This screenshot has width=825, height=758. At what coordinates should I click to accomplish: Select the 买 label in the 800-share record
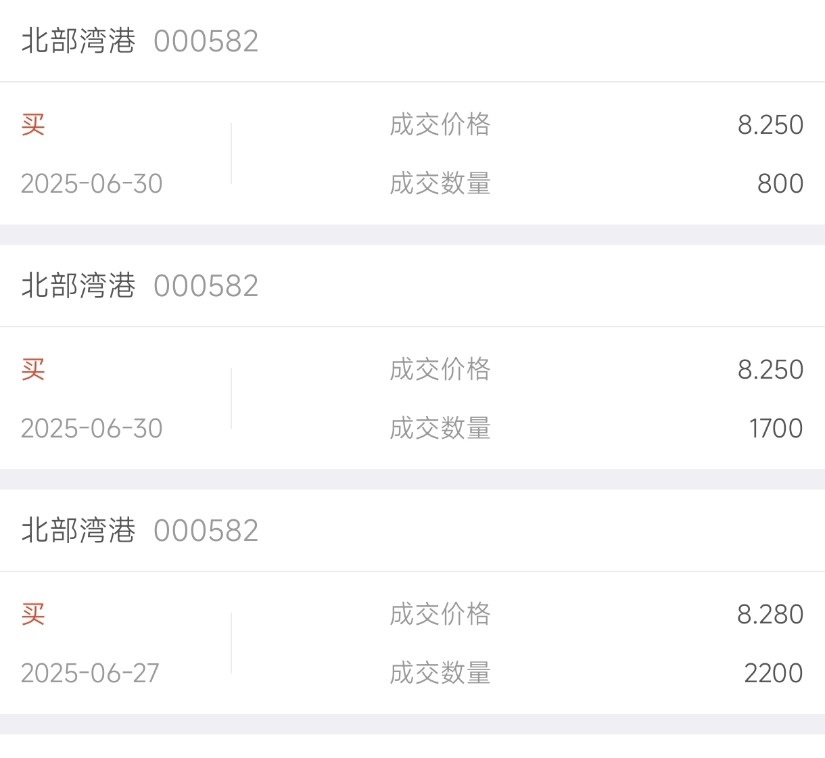tap(33, 124)
